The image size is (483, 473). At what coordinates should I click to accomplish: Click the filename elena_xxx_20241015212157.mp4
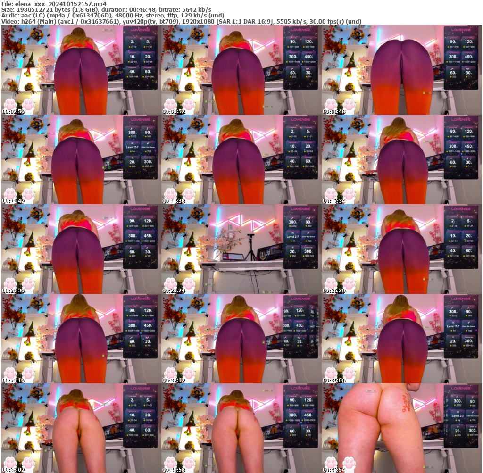(57, 2)
